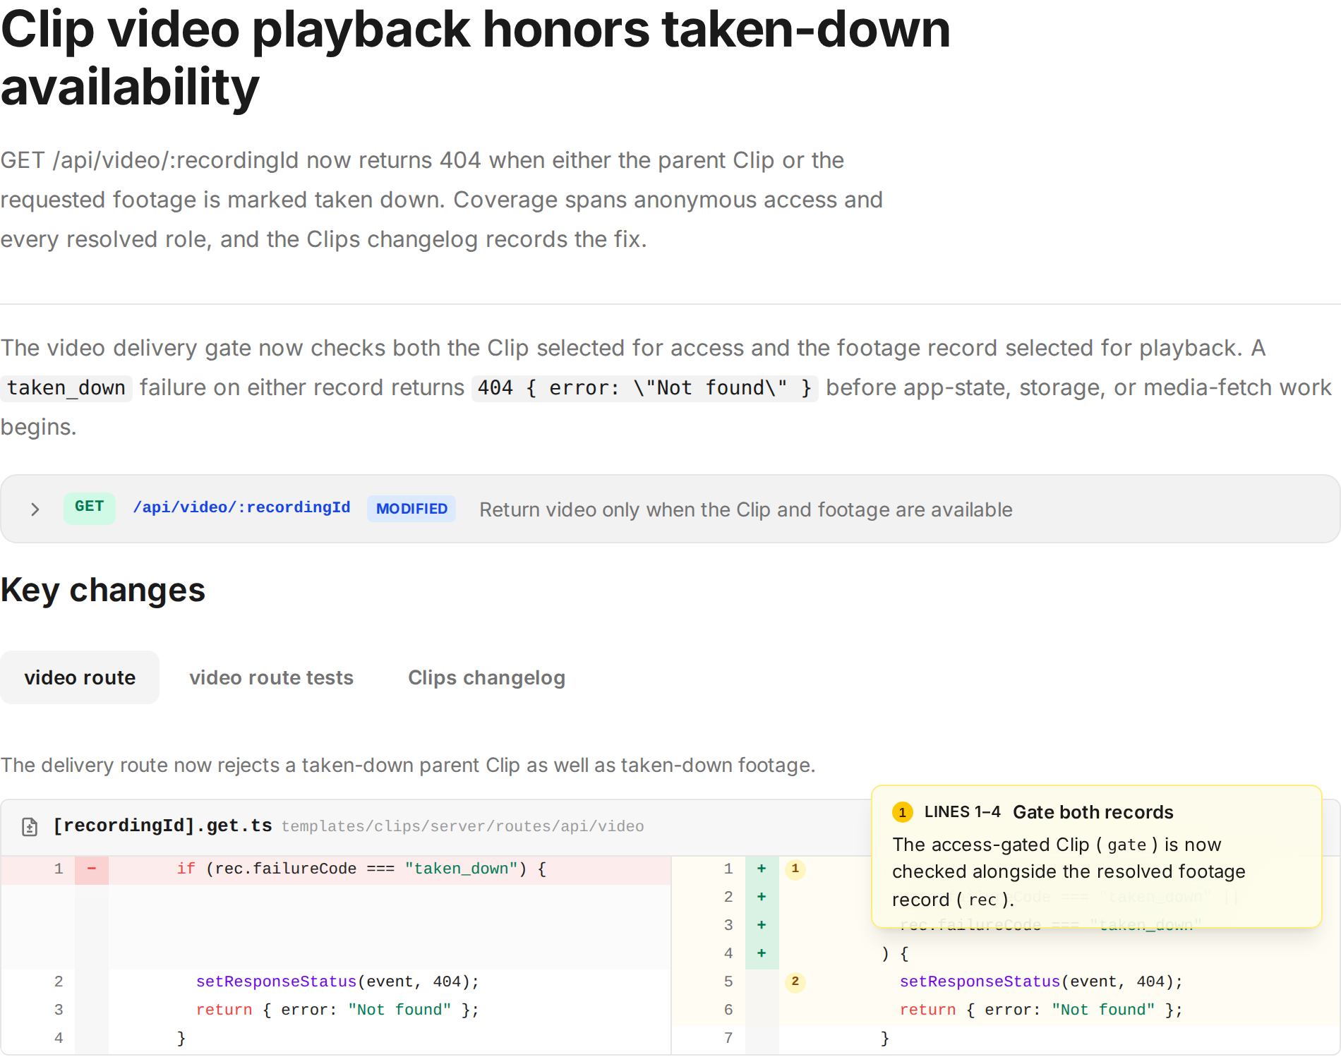Click the inline code "404 { error: \"Not found\" }"
The image size is (1341, 1057).
click(644, 387)
